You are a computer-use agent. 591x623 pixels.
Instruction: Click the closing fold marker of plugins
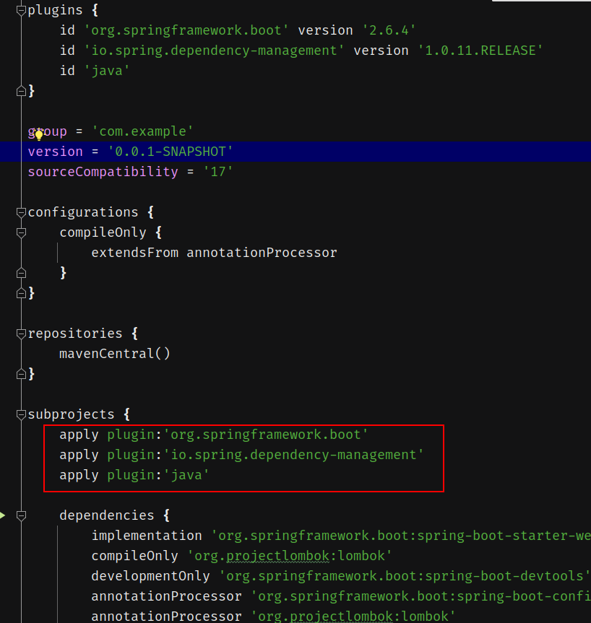point(21,91)
